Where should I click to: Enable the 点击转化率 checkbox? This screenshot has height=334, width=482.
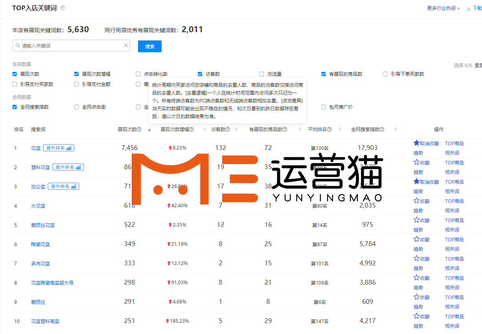[x=138, y=74]
